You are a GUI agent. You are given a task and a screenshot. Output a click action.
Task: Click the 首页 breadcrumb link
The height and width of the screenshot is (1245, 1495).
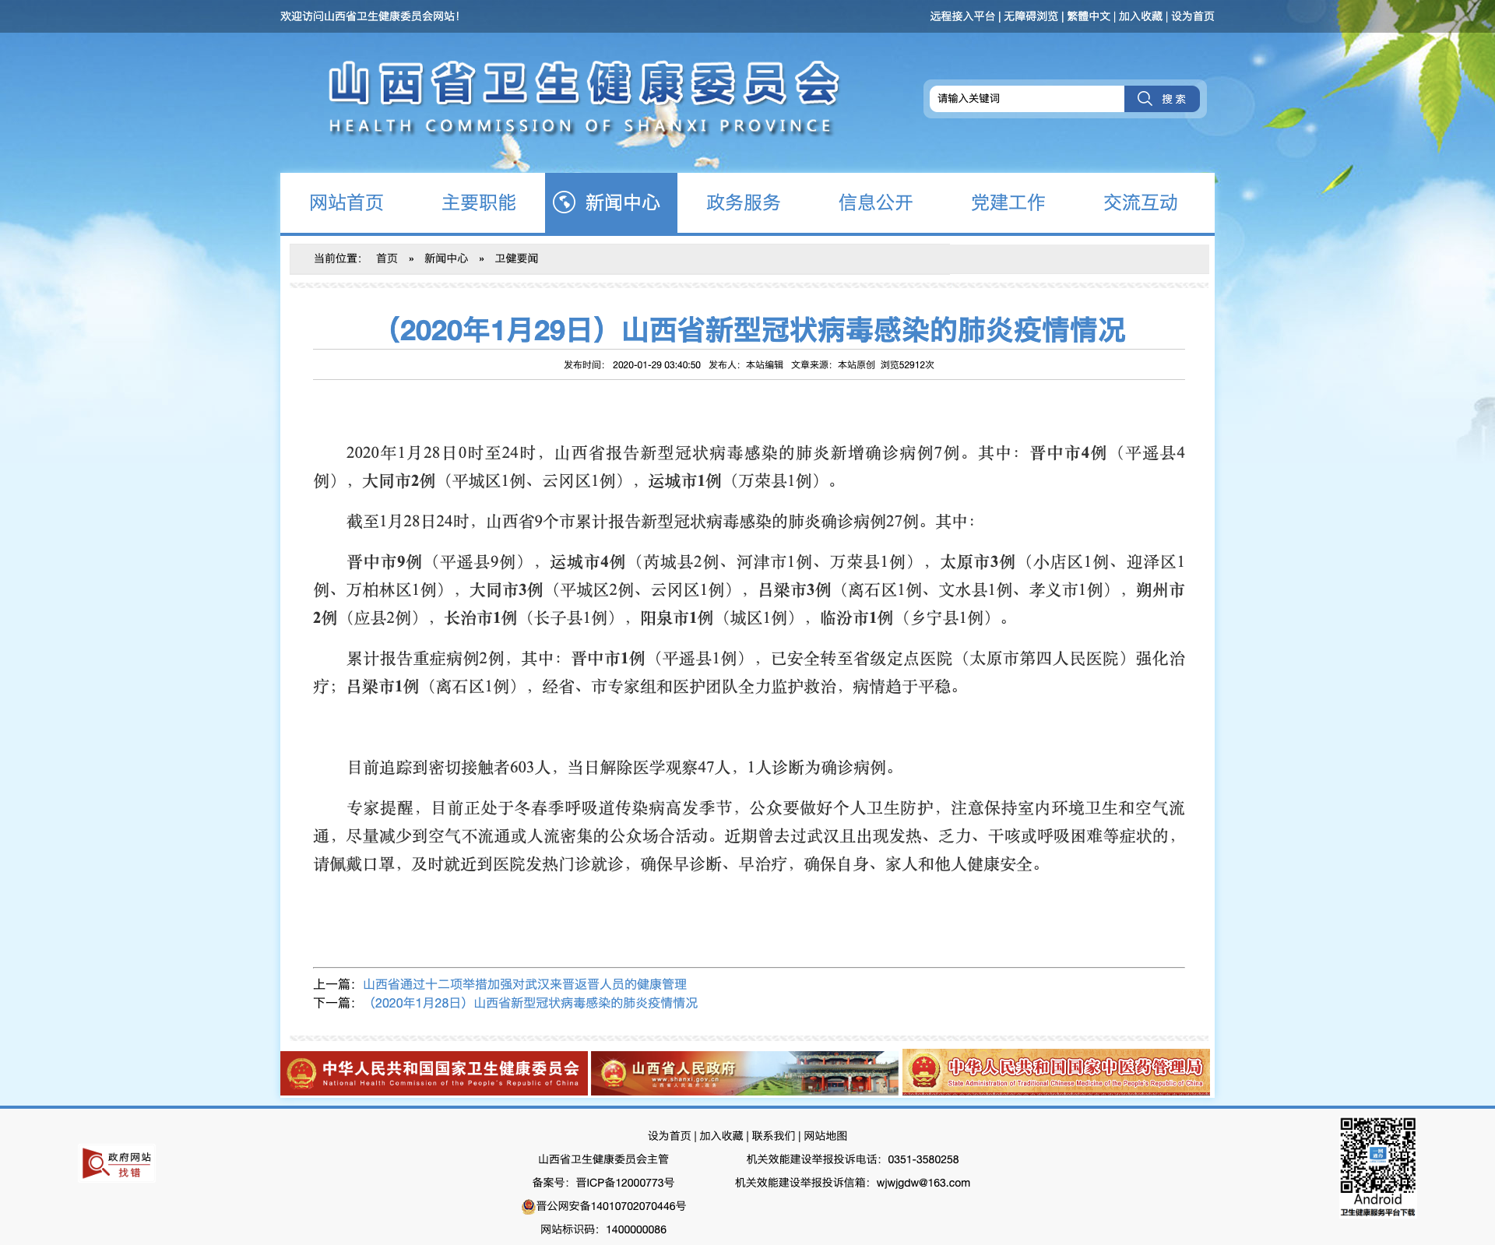point(387,258)
